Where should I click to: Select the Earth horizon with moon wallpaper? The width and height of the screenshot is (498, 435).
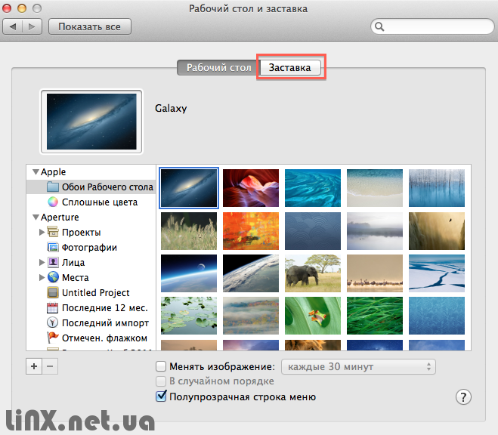[189, 273]
